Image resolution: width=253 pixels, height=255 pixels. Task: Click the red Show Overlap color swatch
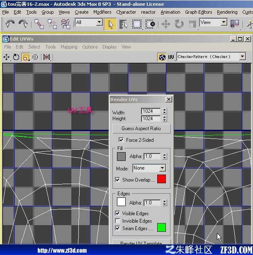tap(162, 179)
